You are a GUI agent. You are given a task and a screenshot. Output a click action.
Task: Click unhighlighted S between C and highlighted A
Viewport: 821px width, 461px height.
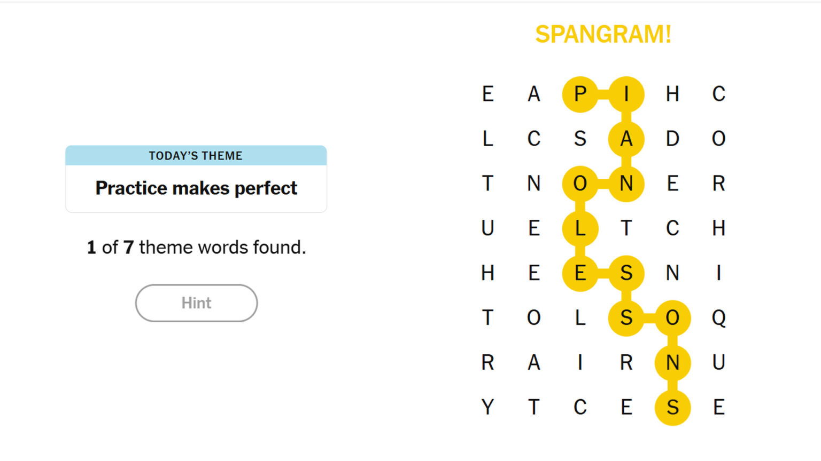click(580, 139)
